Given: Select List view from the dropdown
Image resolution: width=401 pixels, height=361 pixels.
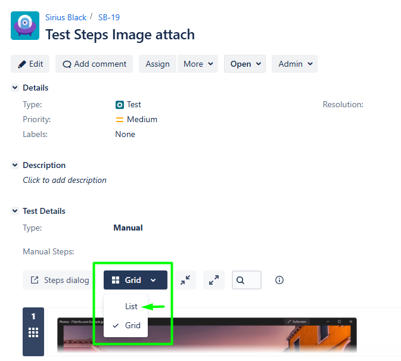Looking at the screenshot, I should [131, 306].
